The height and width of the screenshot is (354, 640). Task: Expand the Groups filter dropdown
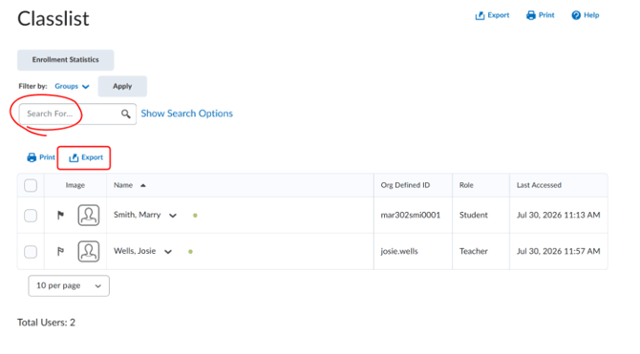click(72, 87)
